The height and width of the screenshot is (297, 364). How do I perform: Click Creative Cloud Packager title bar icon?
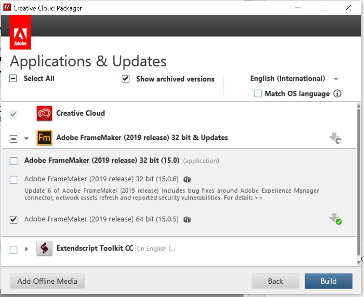pos(7,8)
